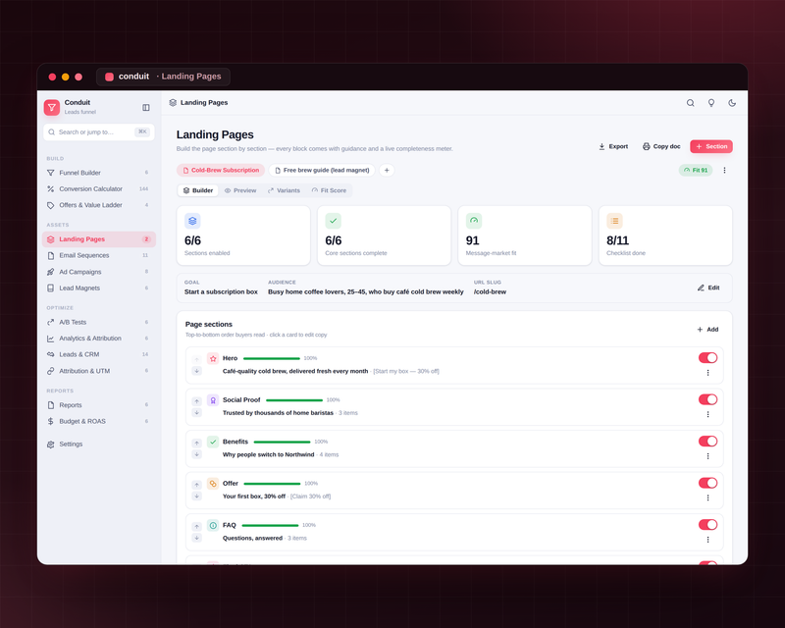
Task: Open Leads & CRM in sidebar
Action: pos(99,354)
